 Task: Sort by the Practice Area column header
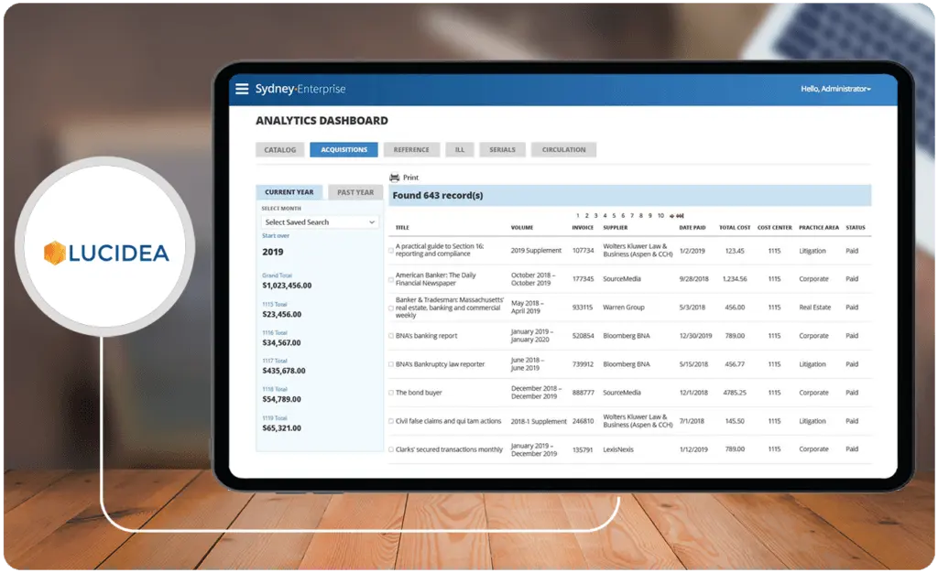coord(819,228)
